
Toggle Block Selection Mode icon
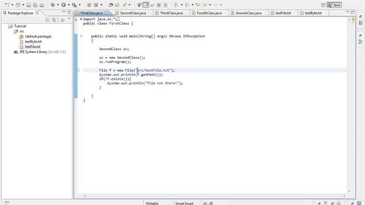coord(159,5)
